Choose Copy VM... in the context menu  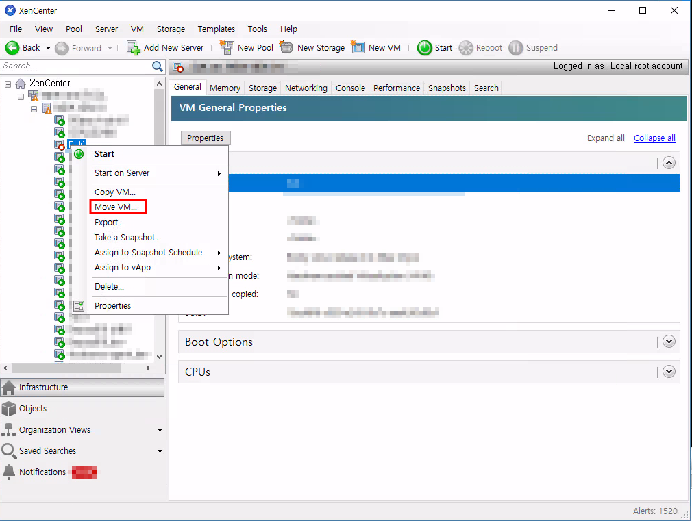[x=114, y=192]
